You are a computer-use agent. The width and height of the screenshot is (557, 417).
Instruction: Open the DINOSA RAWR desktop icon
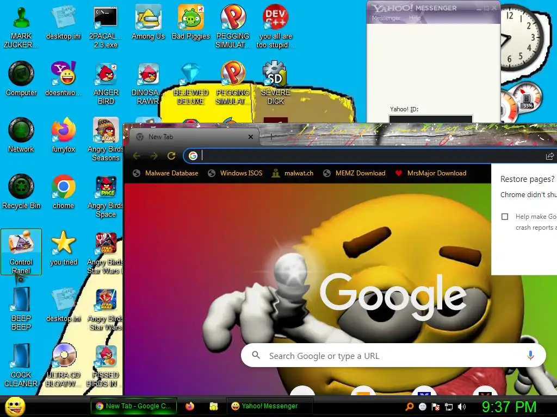click(x=148, y=84)
